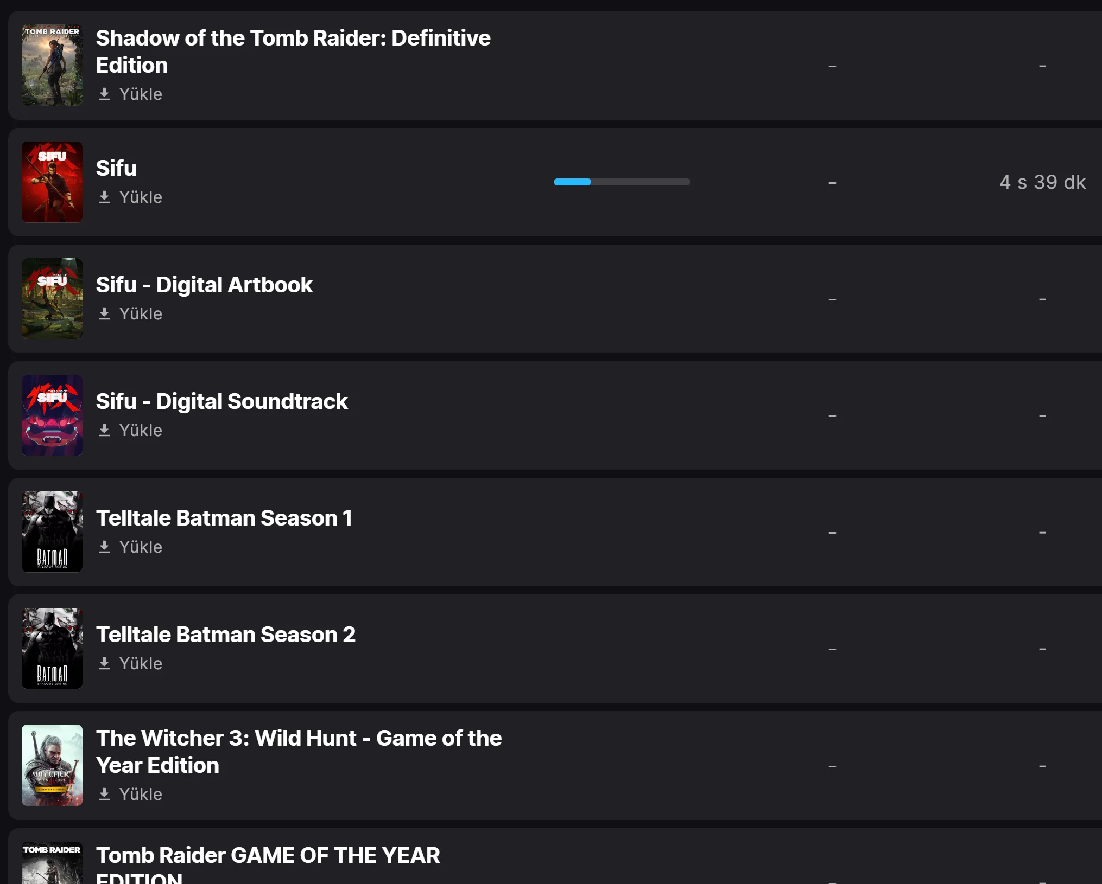Open the Sifu cover thumbnail

click(52, 182)
